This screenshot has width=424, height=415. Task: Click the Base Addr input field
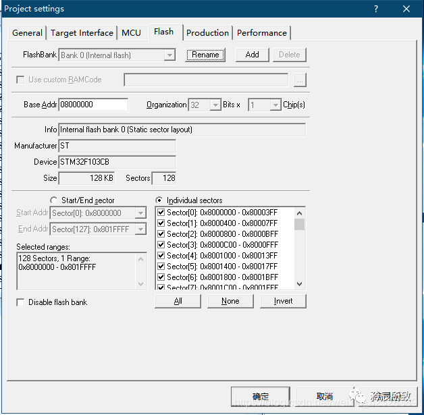point(93,105)
